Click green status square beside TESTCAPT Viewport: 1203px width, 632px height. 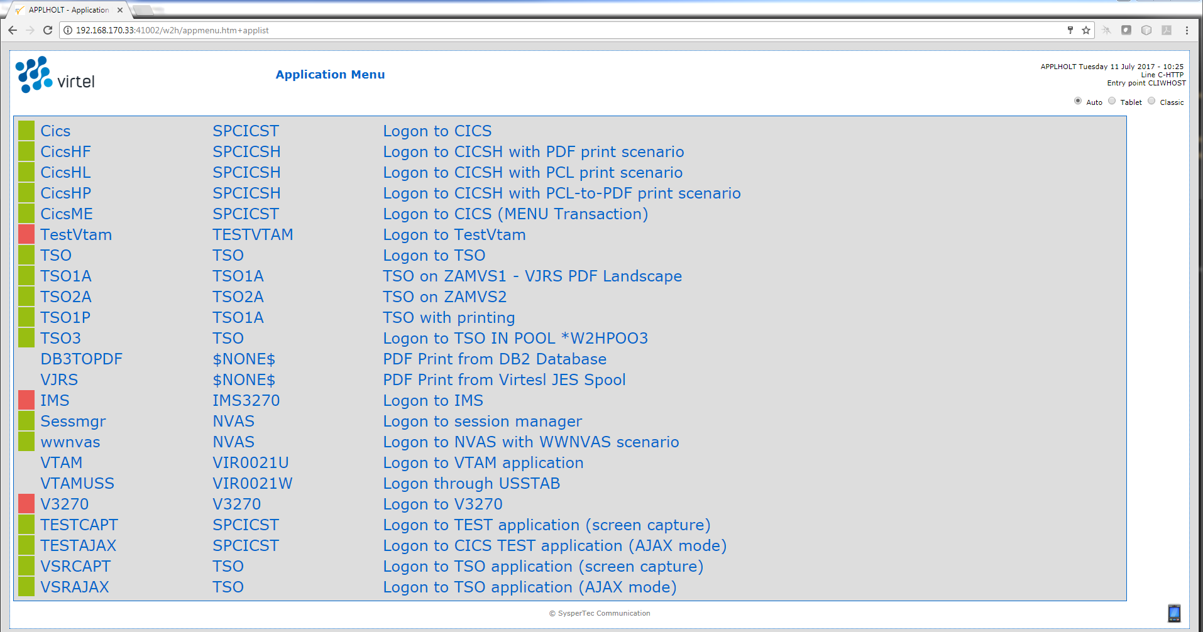click(x=26, y=525)
